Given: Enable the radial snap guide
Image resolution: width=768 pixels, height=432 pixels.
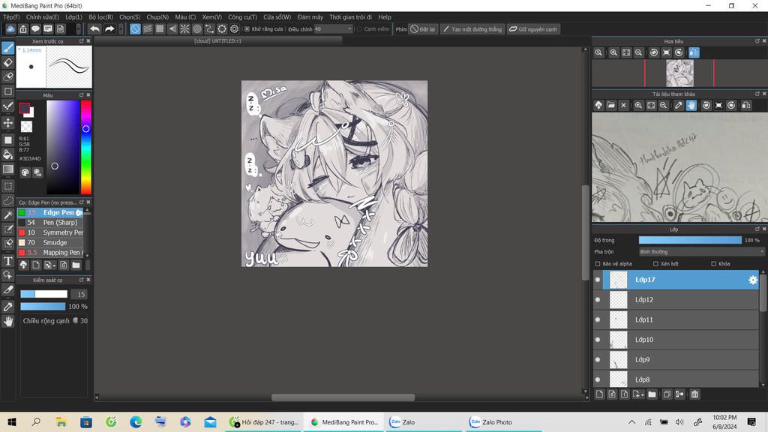Looking at the screenshot, I should click(184, 29).
